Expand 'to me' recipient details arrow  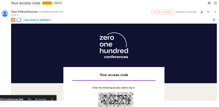pos(18,15)
